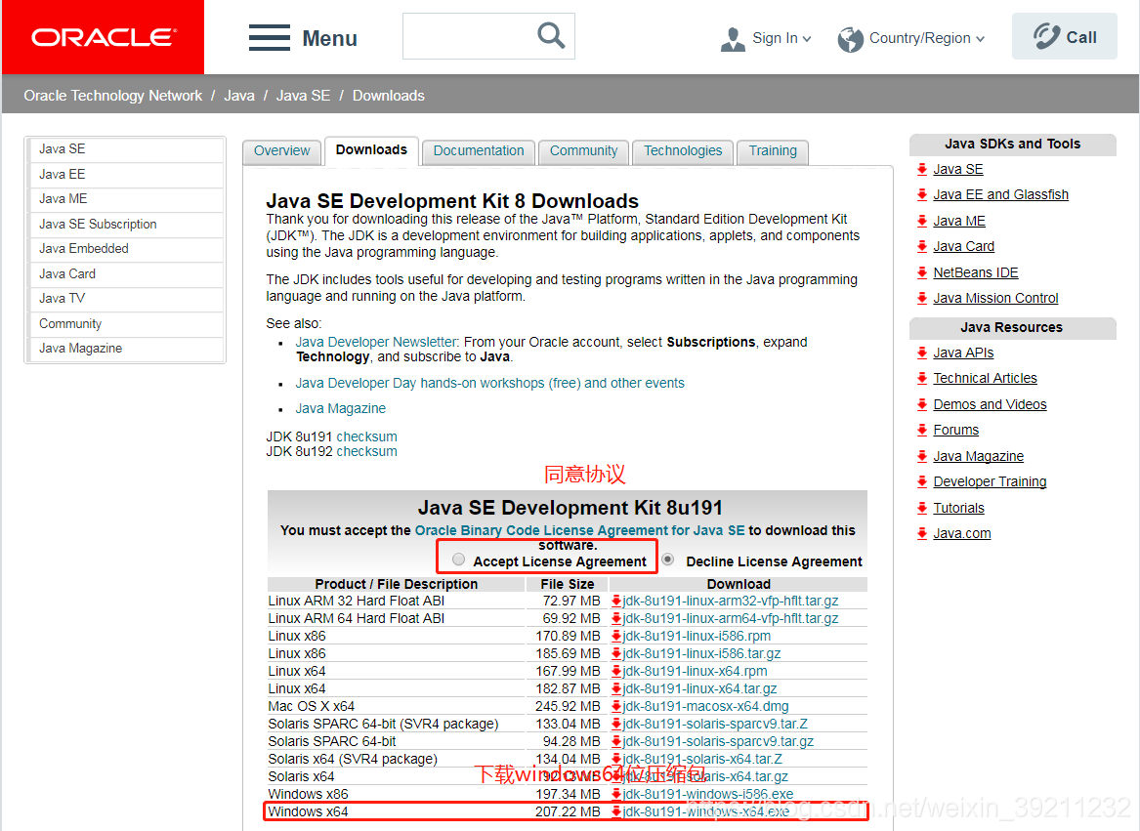Click download arrow icon beside Technical Articles
The width and height of the screenshot is (1140, 831).
(922, 378)
